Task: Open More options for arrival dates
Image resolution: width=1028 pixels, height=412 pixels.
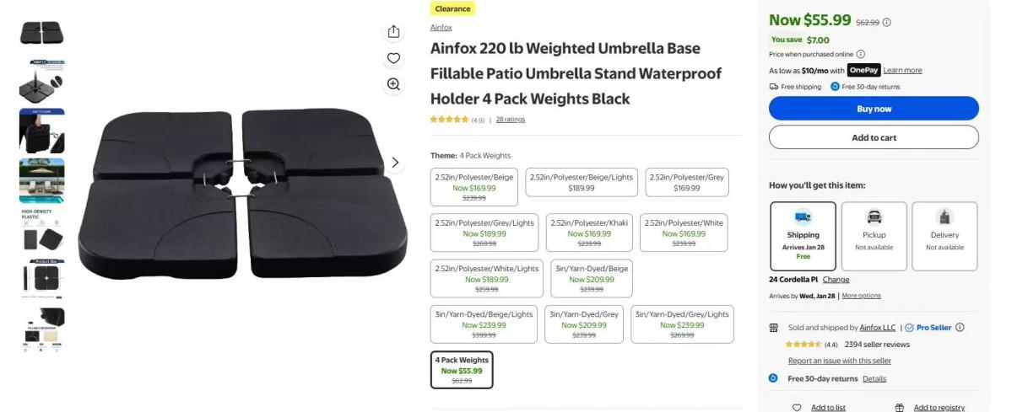Action: [861, 296]
